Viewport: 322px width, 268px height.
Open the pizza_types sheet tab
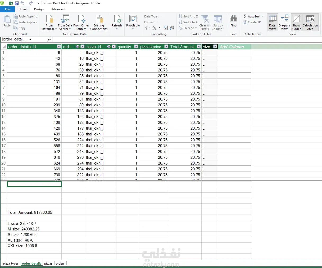(x=11, y=264)
